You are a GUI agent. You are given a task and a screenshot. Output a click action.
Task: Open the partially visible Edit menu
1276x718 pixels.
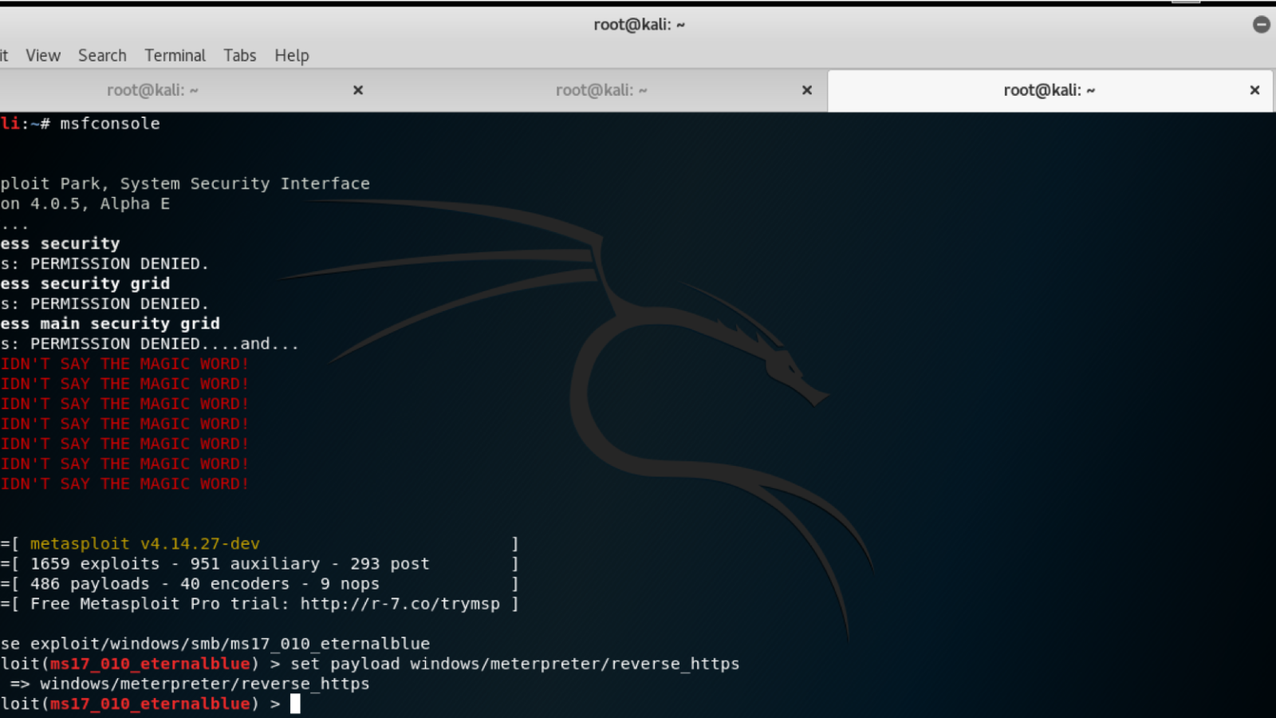[x=4, y=56]
